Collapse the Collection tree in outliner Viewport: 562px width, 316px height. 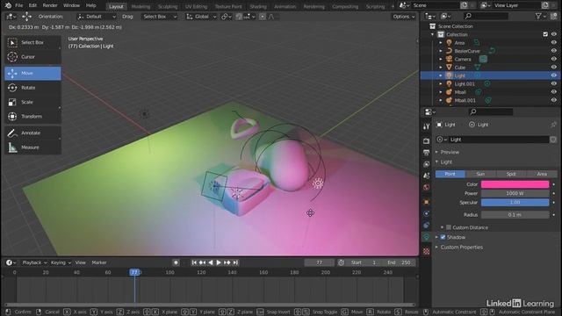pyautogui.click(x=433, y=34)
